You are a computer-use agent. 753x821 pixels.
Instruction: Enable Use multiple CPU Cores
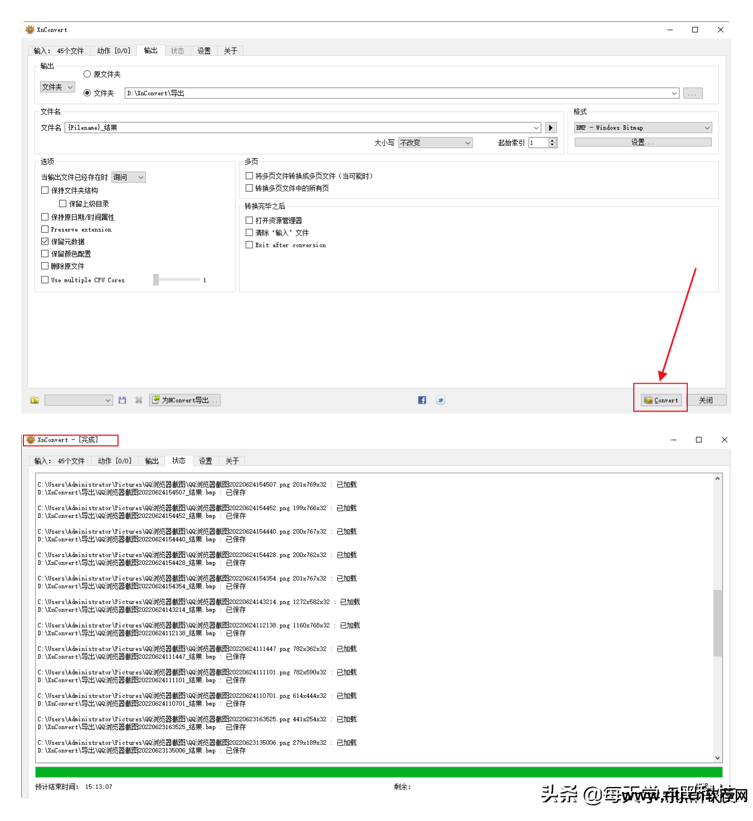click(x=45, y=280)
